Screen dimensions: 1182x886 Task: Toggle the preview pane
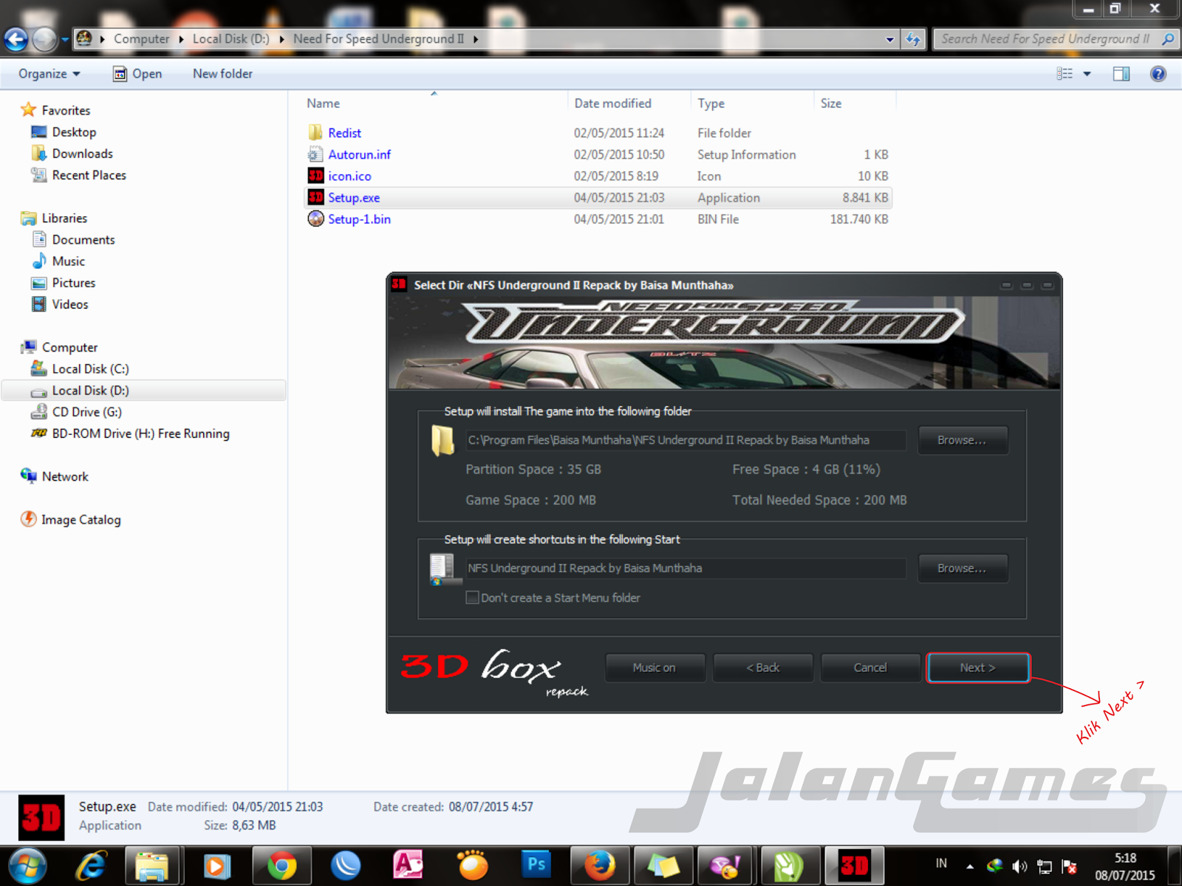[x=1121, y=74]
